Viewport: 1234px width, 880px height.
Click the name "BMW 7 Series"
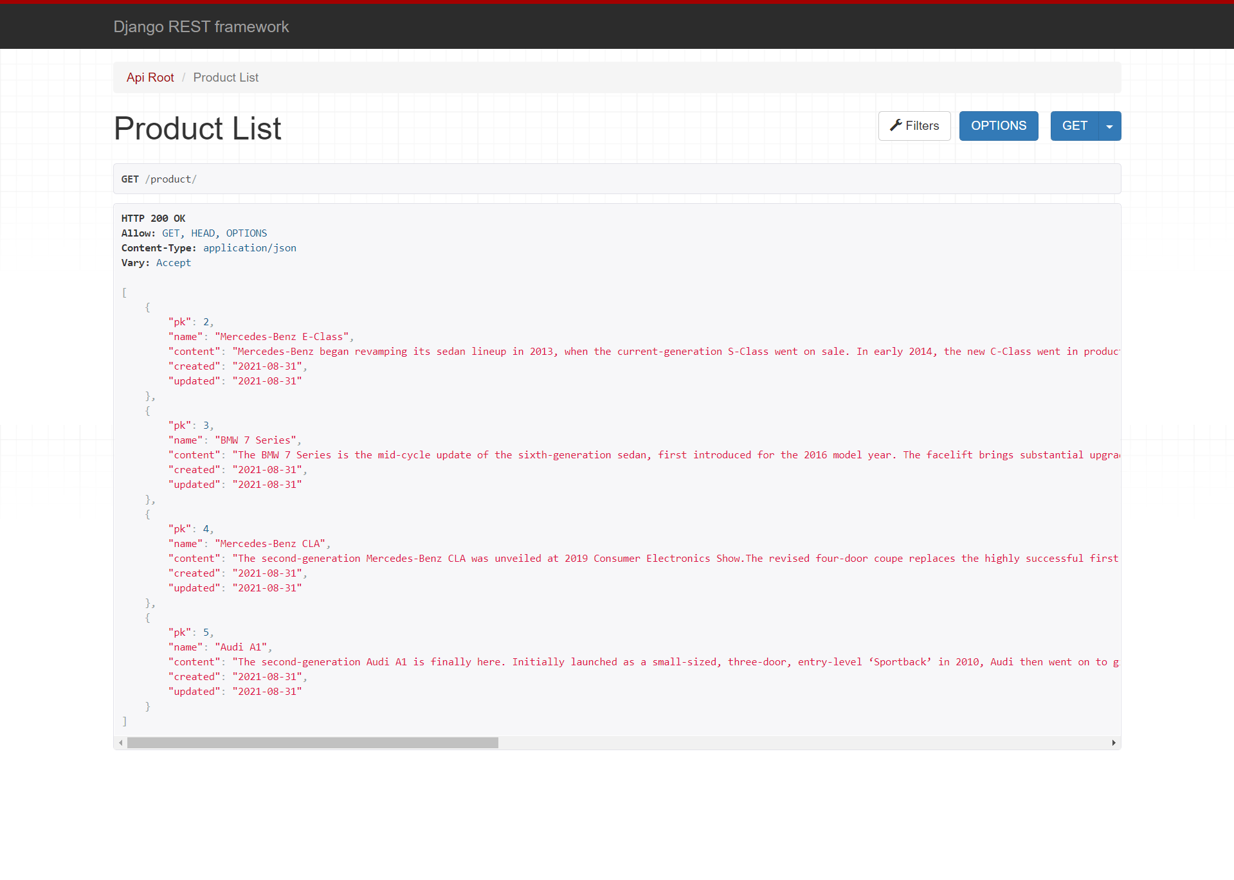pos(255,440)
